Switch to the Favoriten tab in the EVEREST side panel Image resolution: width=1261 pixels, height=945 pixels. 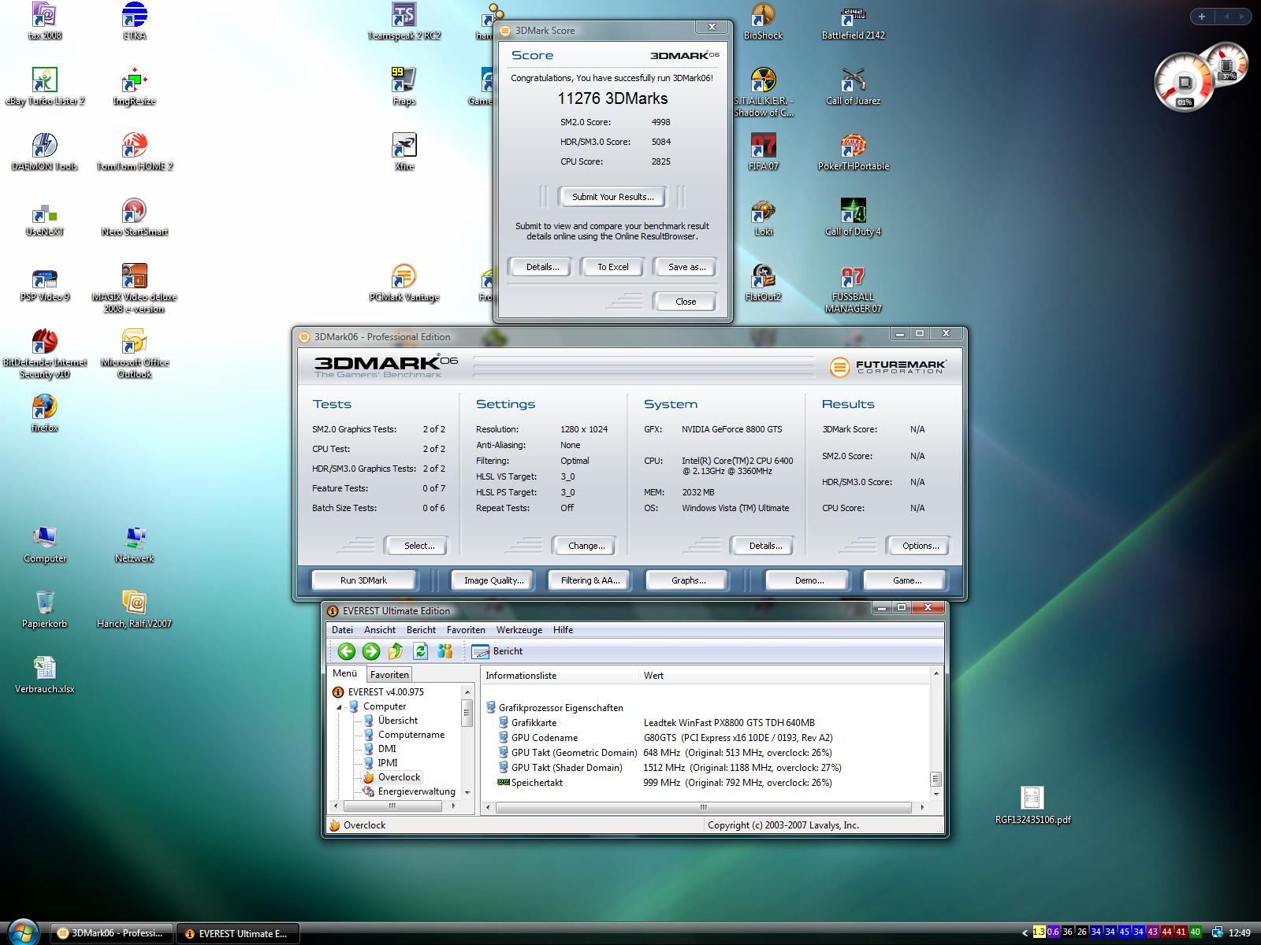[389, 675]
